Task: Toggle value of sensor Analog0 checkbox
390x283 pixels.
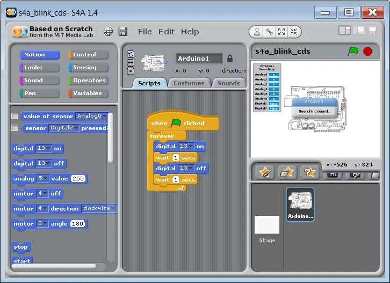Action: tap(15, 116)
